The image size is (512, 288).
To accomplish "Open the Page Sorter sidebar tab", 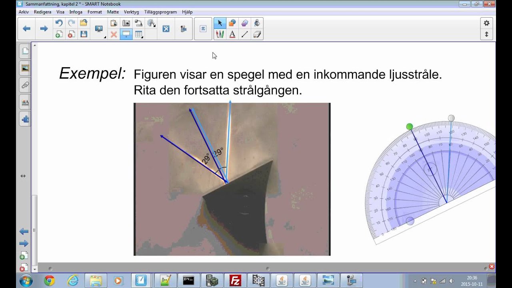I will (25, 51).
